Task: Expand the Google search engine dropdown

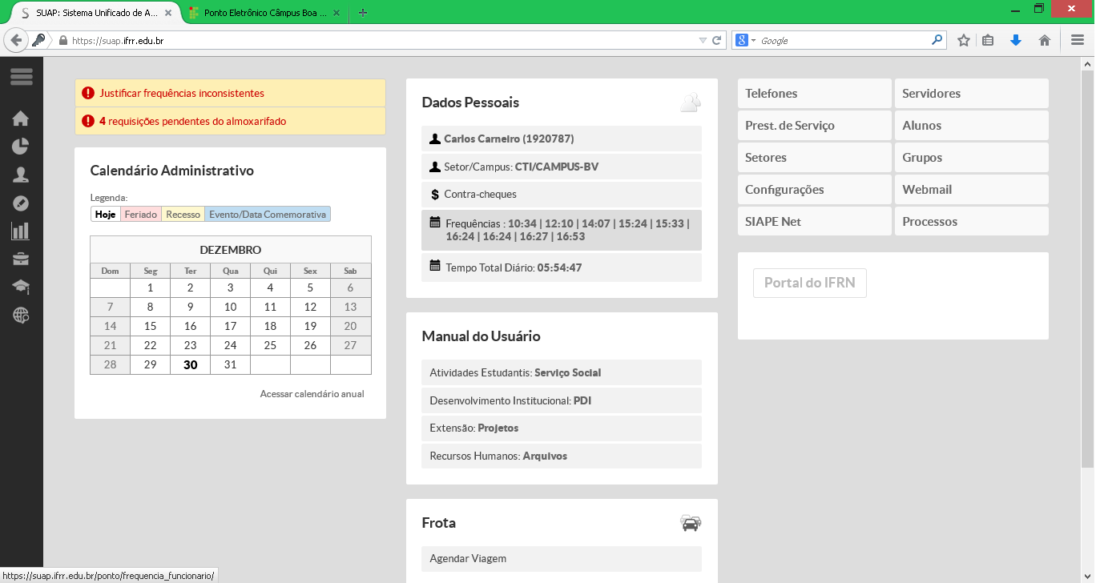Action: (x=746, y=40)
